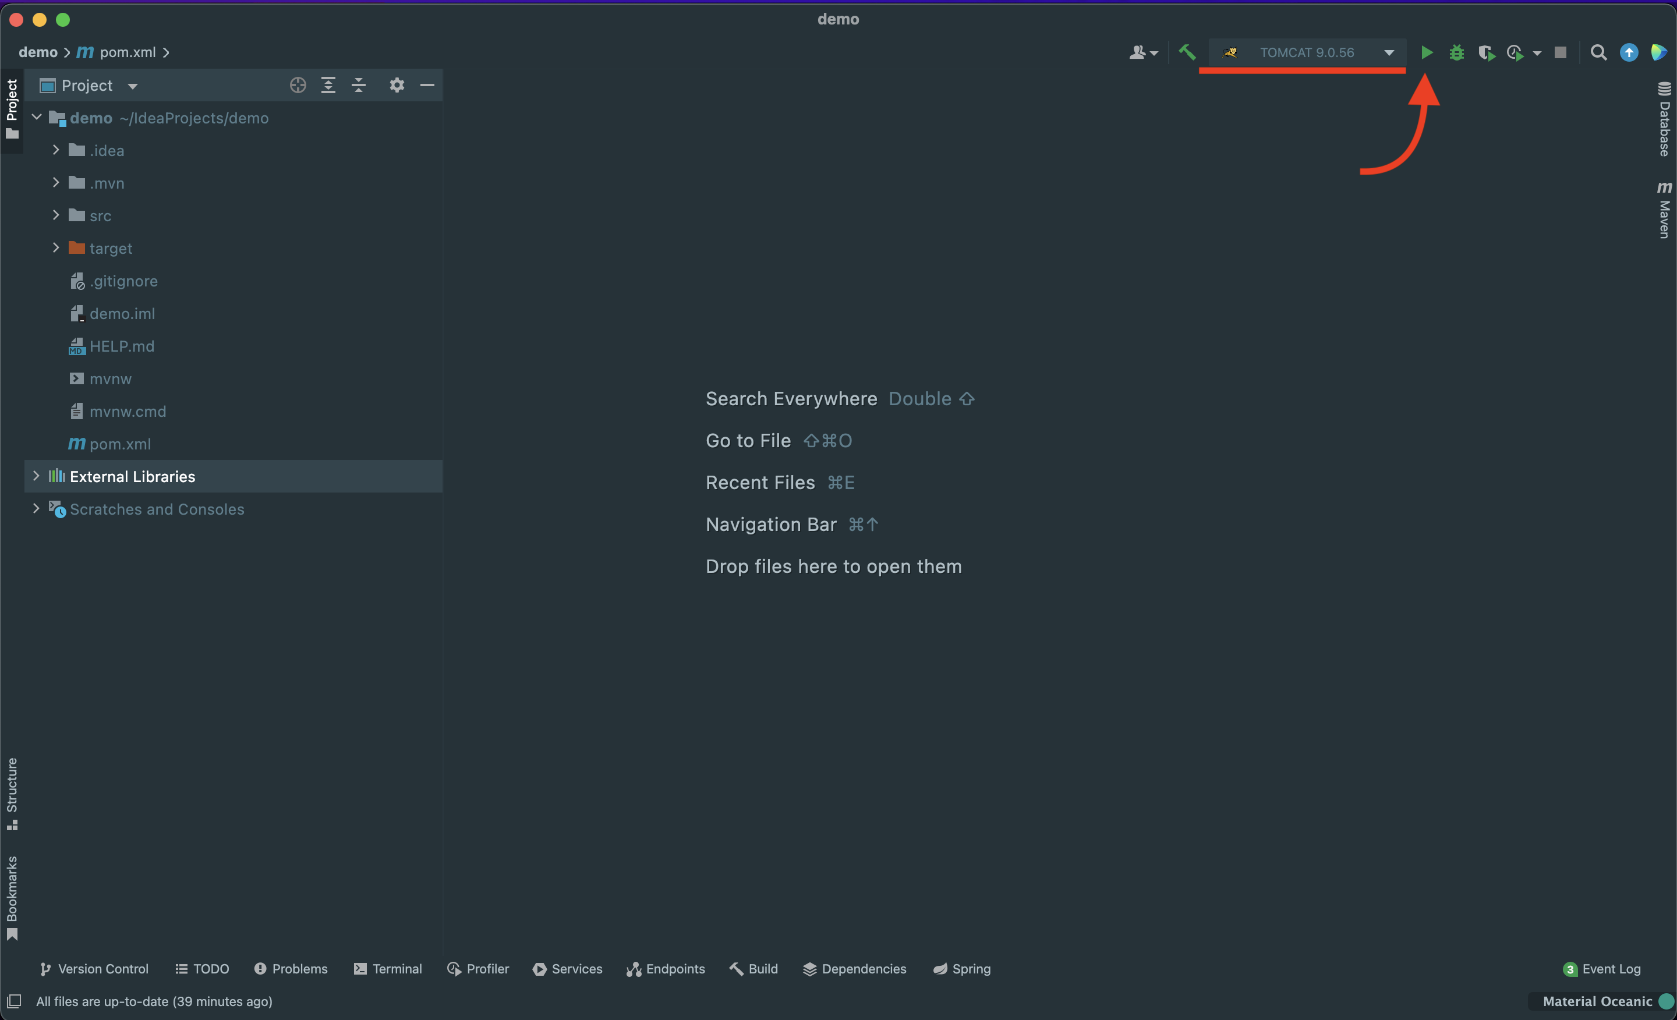Open the TOMCAT 9.0.56 run configuration dropdown
Screen dimensions: 1677x1020
pos(1307,52)
